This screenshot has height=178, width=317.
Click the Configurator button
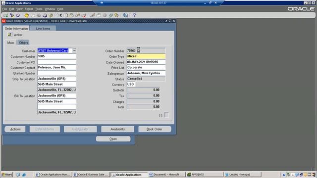pos(80,129)
